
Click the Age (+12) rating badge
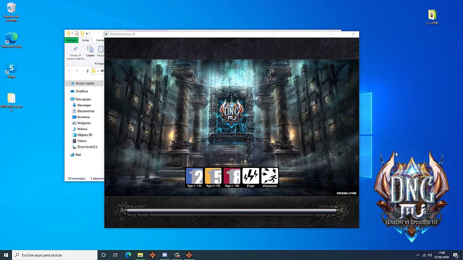click(x=195, y=177)
